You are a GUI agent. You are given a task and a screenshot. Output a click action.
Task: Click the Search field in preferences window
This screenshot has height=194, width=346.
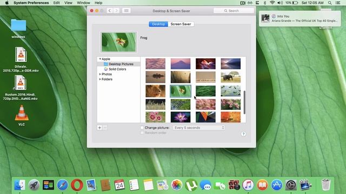[234, 11]
